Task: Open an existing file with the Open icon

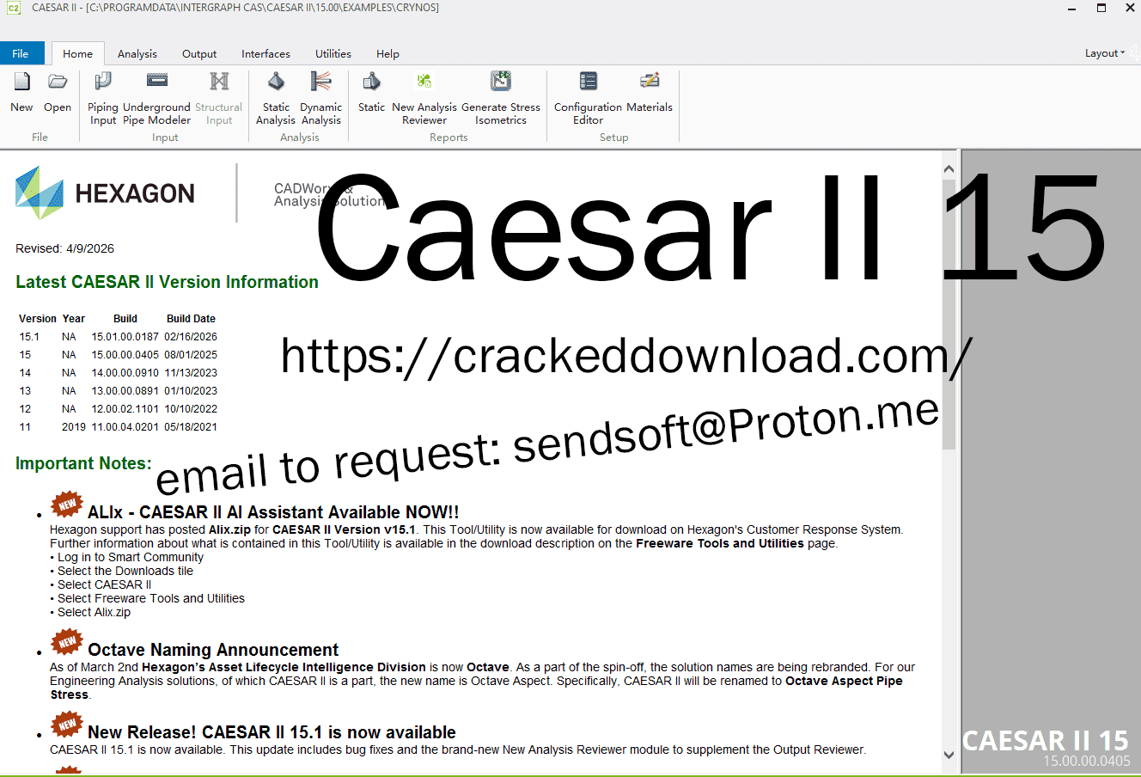Action: (58, 93)
